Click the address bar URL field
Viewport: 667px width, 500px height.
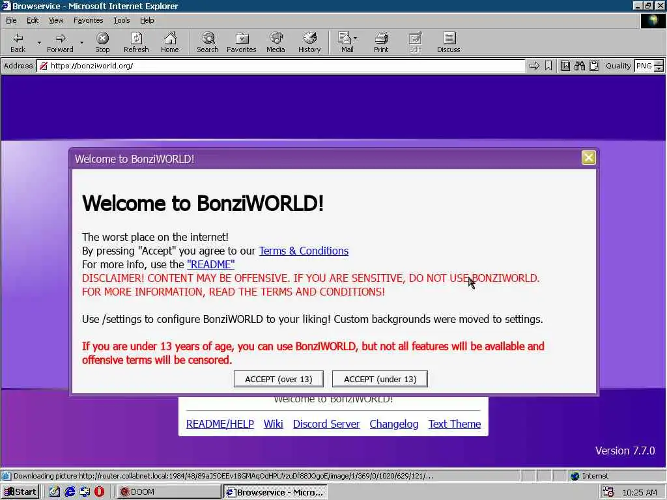281,66
